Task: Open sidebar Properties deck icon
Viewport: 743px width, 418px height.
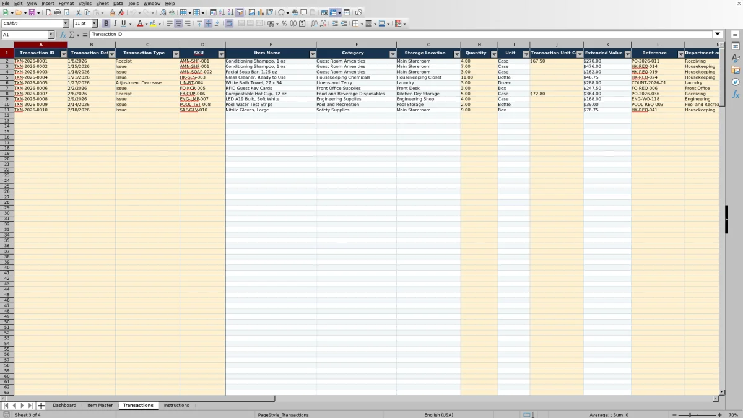Action: click(736, 46)
